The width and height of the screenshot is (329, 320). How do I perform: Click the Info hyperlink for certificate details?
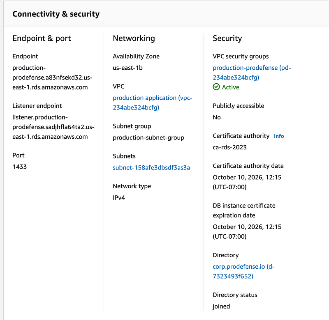pyautogui.click(x=279, y=136)
